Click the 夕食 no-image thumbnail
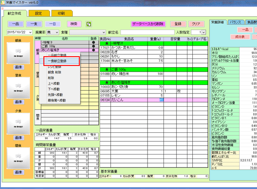 tap(18, 123)
